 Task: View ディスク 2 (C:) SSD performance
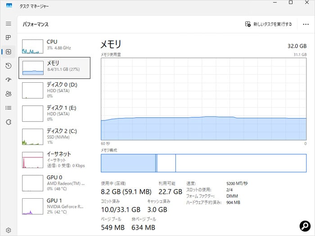[54, 137]
